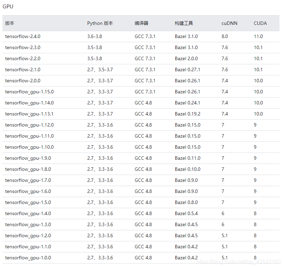Select the tensorflow_gpu-1.12.0 version cell
Screen dimensions: 284x268
[x=29, y=125]
